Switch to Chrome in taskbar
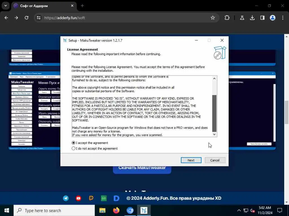The image size is (289, 216). point(130,210)
